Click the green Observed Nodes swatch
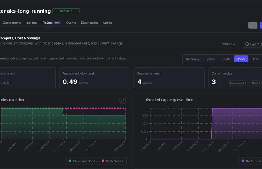This screenshot has width=262, height=169. click(70, 161)
